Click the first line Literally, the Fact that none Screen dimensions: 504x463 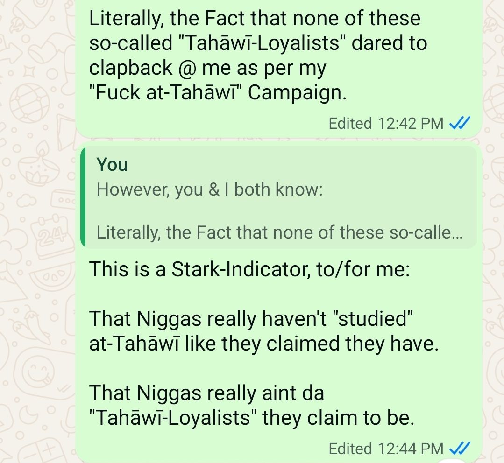255,18
